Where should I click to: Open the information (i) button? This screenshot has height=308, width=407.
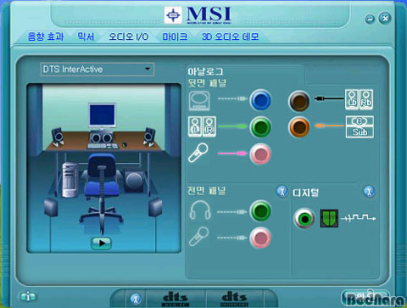coord(28,297)
